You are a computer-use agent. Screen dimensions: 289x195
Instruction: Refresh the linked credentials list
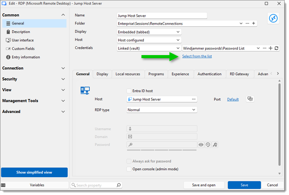[x=276, y=48]
